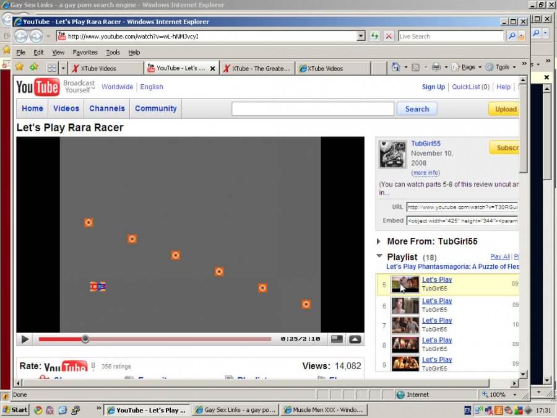Open the dropdown arrow beside Home icon
Image resolution: width=557 pixels, height=418 pixels.
coord(405,67)
